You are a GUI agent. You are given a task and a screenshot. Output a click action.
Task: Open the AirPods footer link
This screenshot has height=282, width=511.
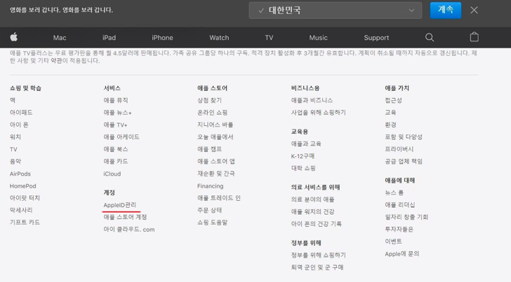(x=20, y=174)
